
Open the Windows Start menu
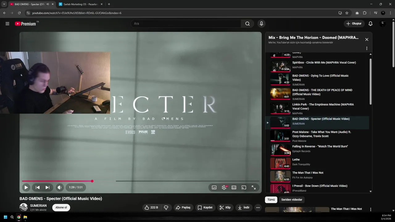5,217
